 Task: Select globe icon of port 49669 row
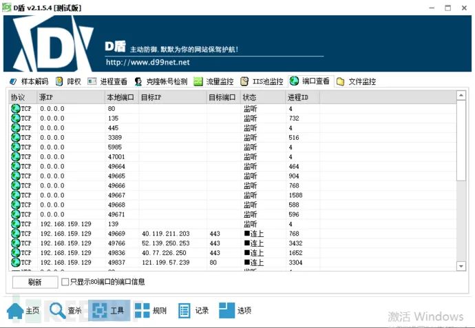click(x=15, y=234)
